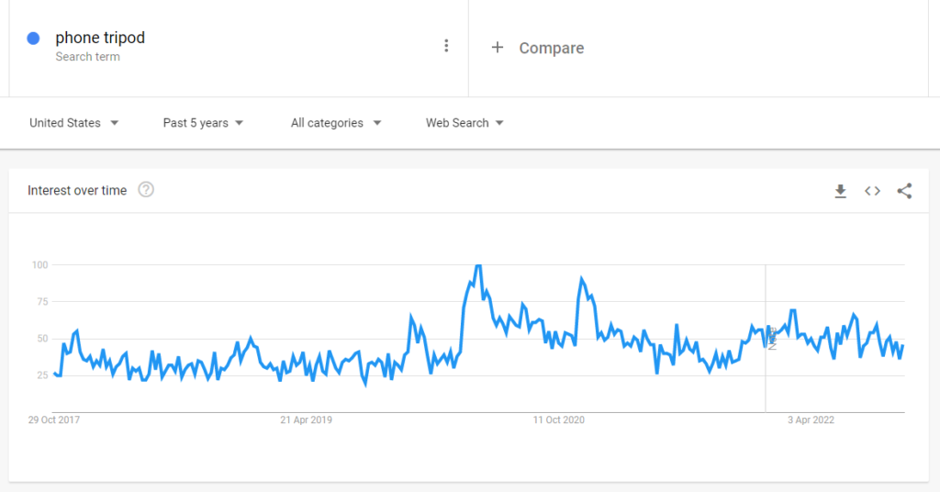The image size is (940, 492).
Task: Click the chart note marker on the line
Action: click(x=772, y=338)
